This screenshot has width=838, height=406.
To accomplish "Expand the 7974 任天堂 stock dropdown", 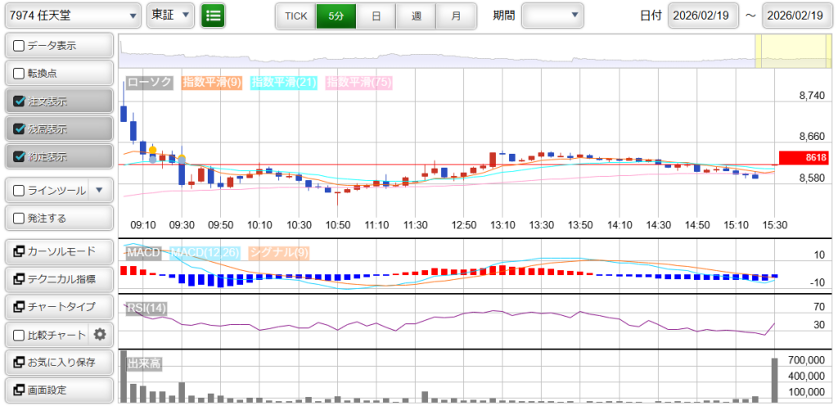I will 72,15.
